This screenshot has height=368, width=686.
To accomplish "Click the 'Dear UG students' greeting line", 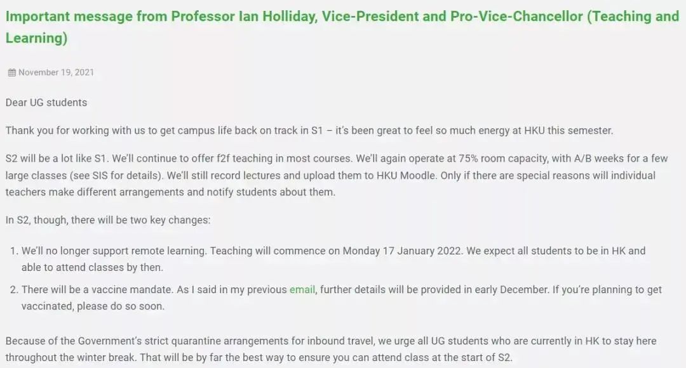I will tap(46, 103).
